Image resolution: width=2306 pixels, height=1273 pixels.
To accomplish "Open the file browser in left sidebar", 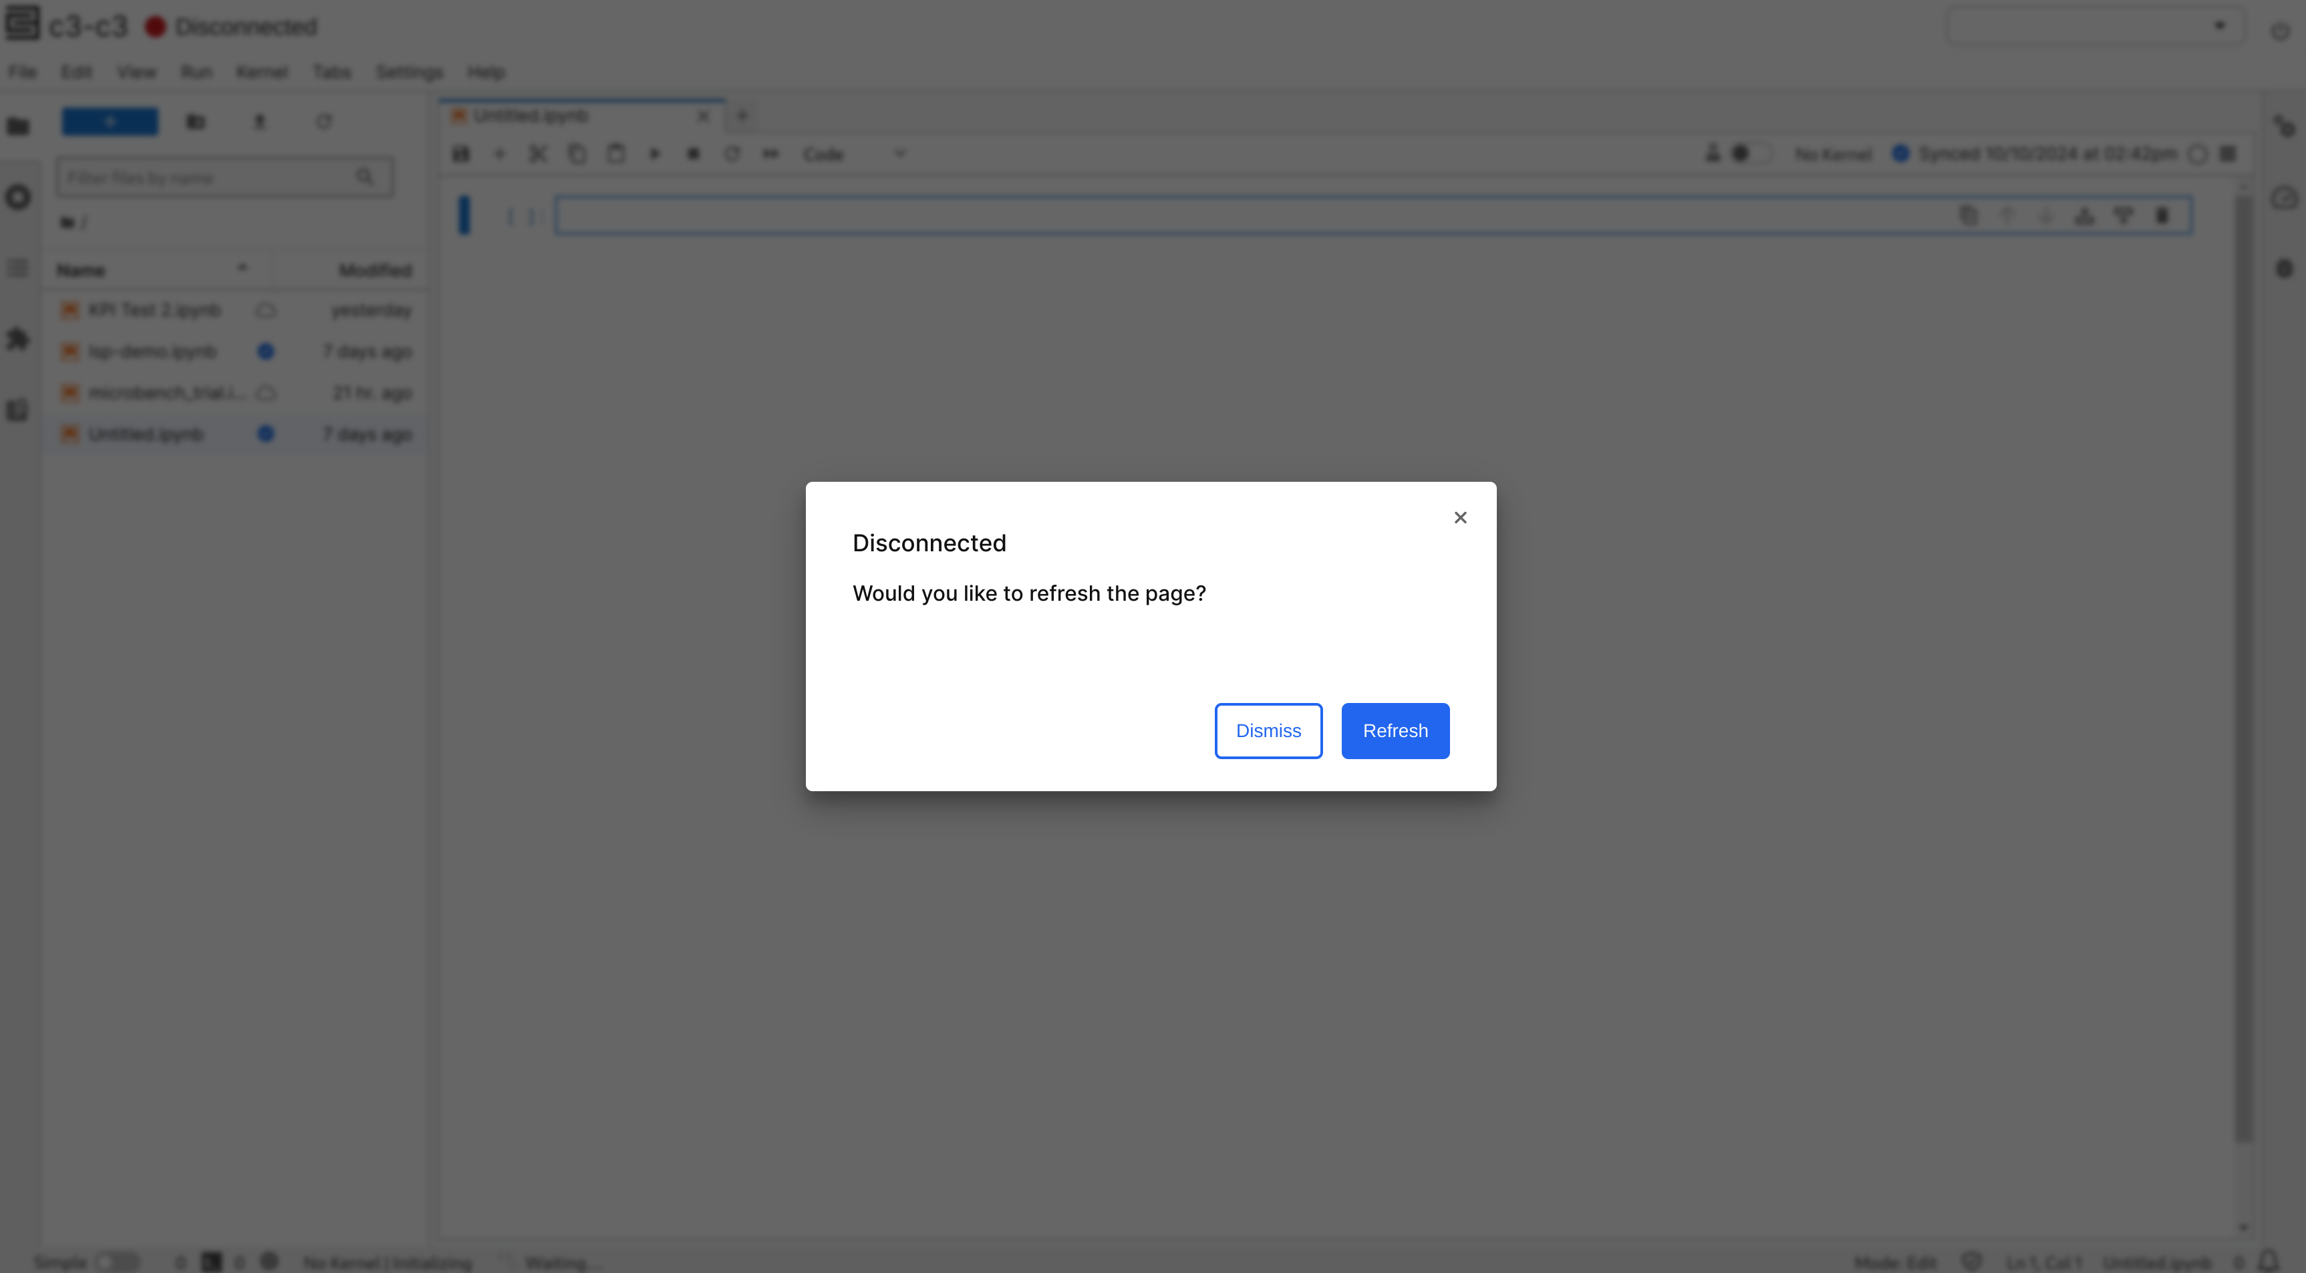I will (18, 126).
